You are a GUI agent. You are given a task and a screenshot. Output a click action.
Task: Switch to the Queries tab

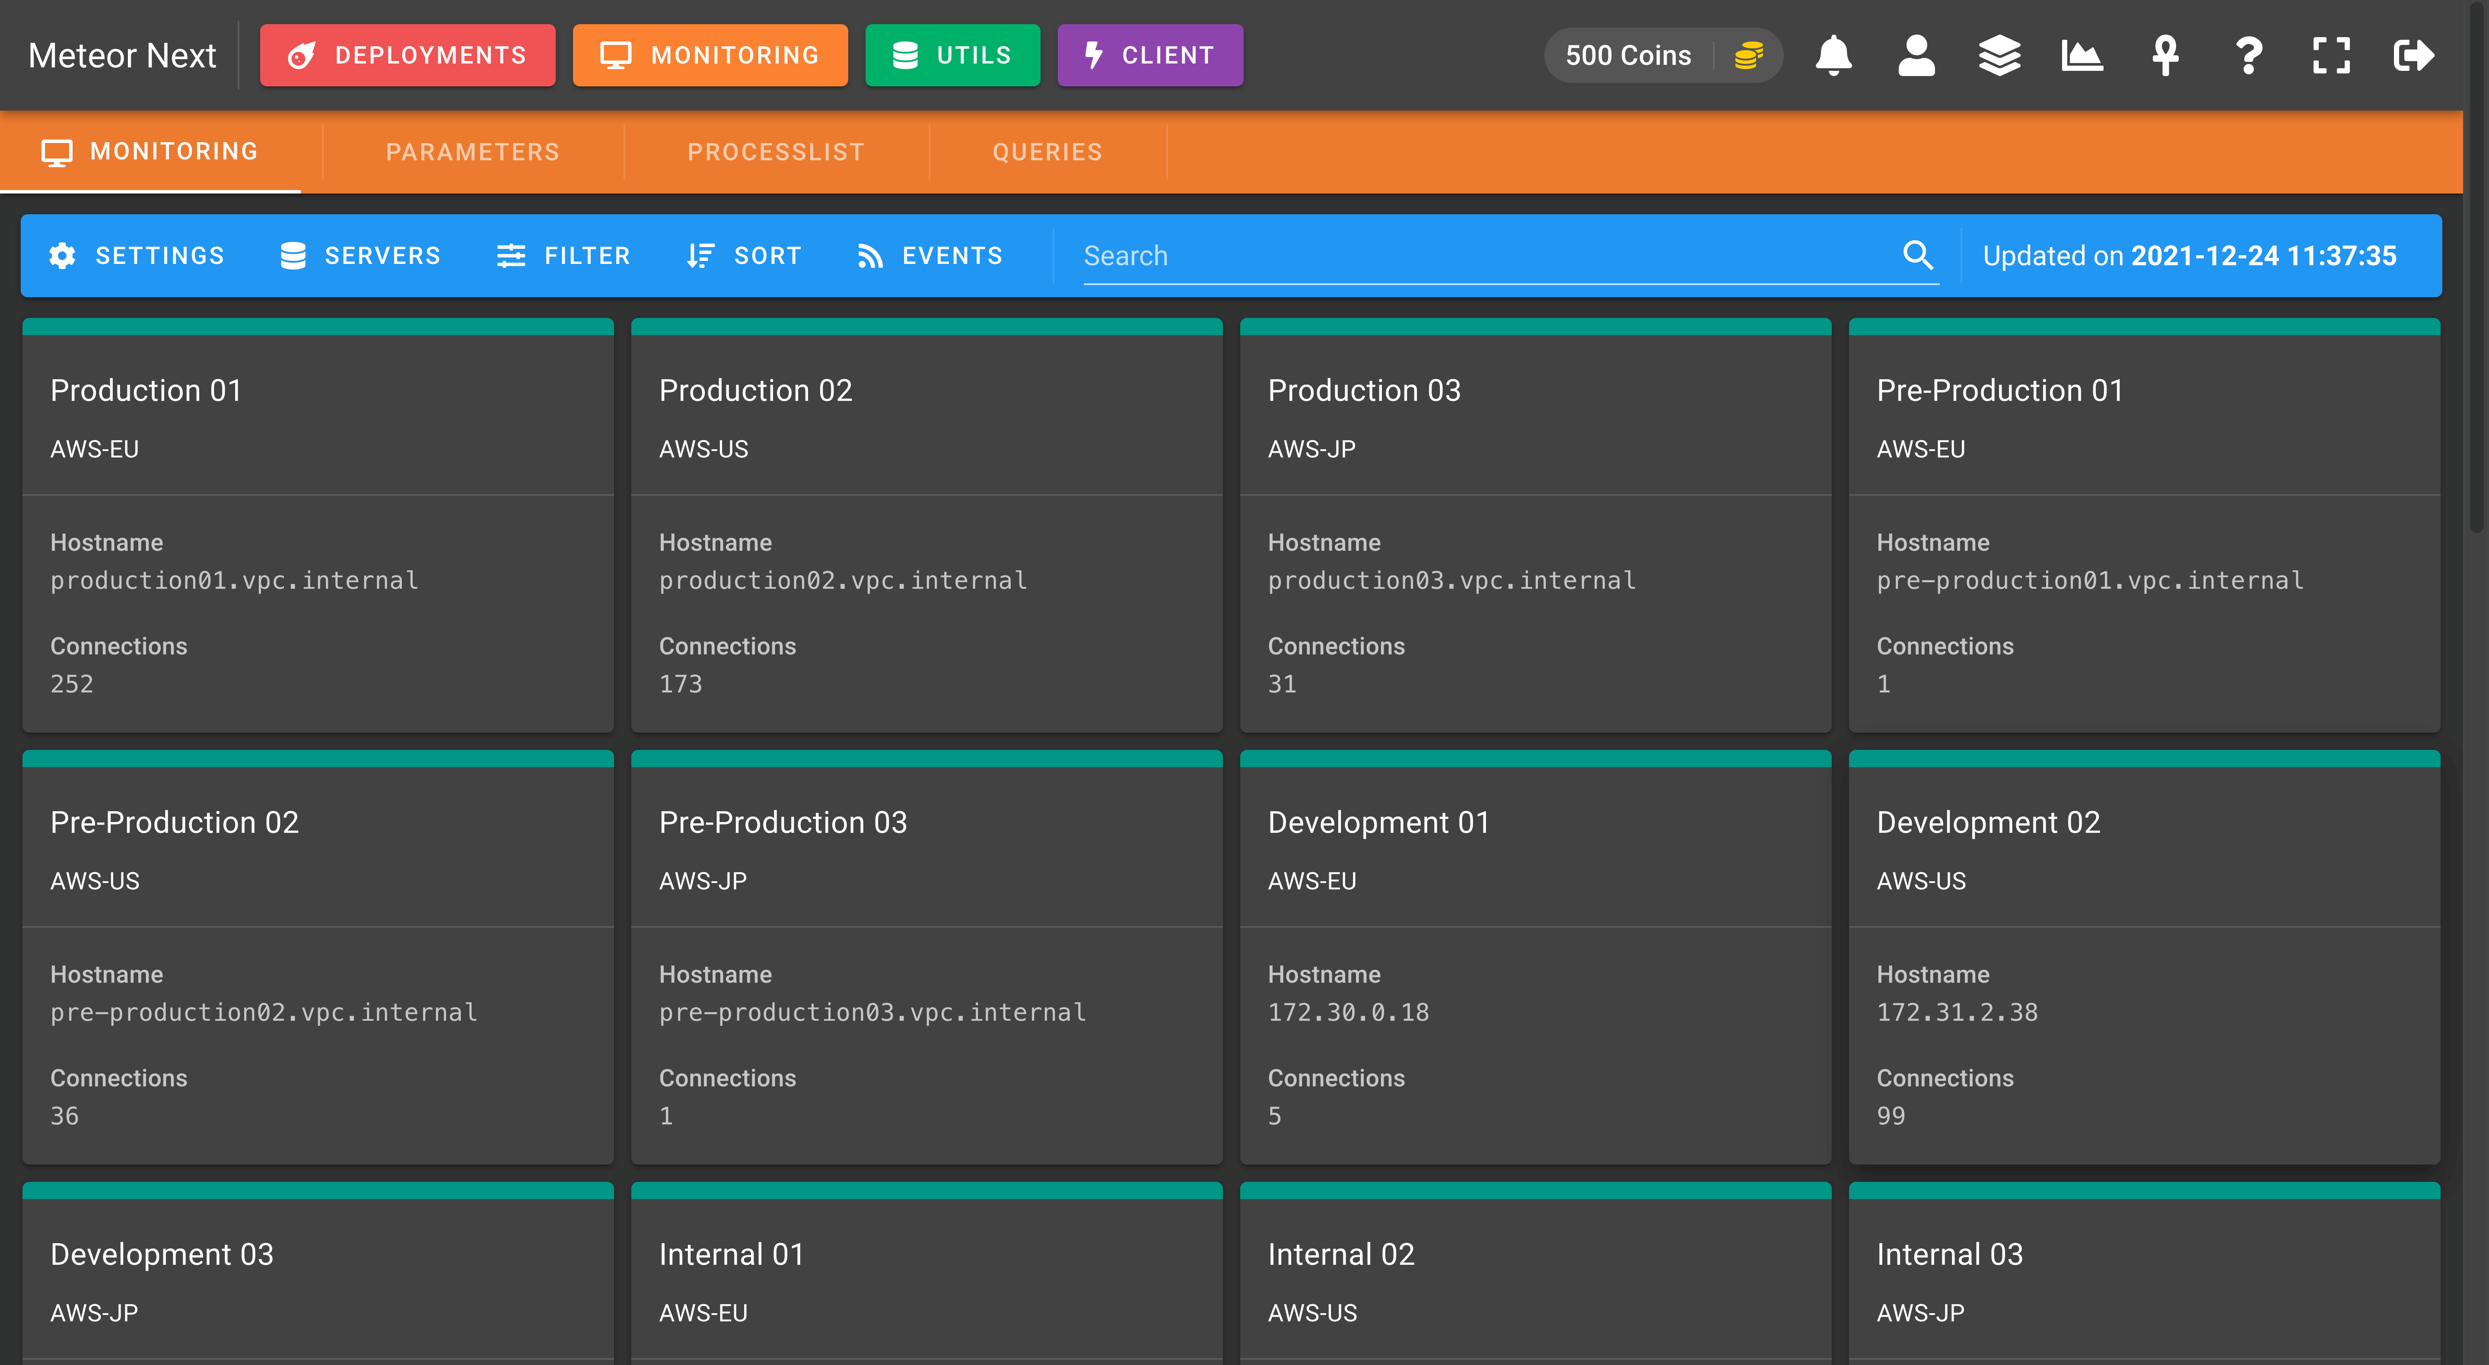1047,152
